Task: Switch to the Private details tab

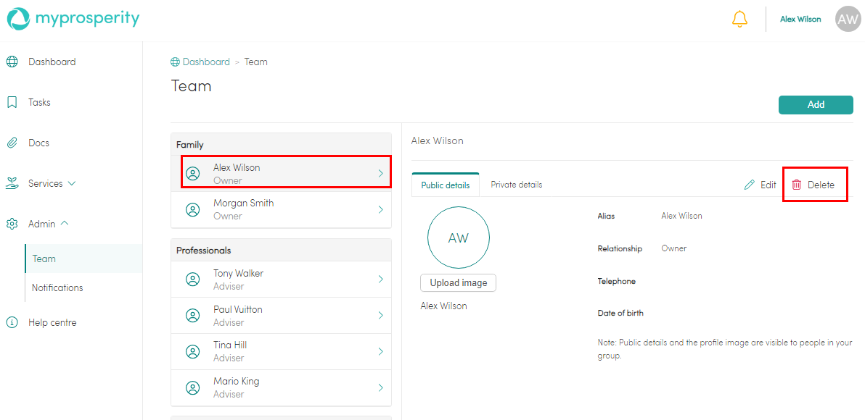Action: (x=516, y=185)
